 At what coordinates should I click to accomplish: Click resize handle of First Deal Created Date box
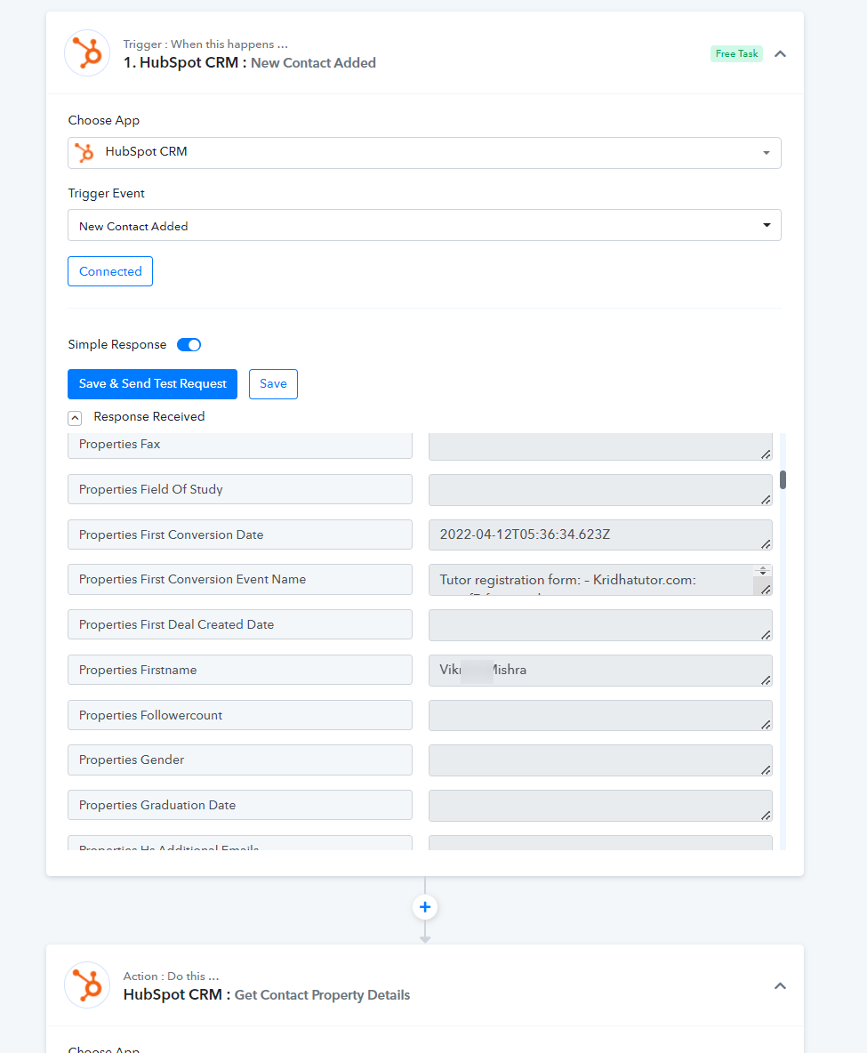pos(766,635)
